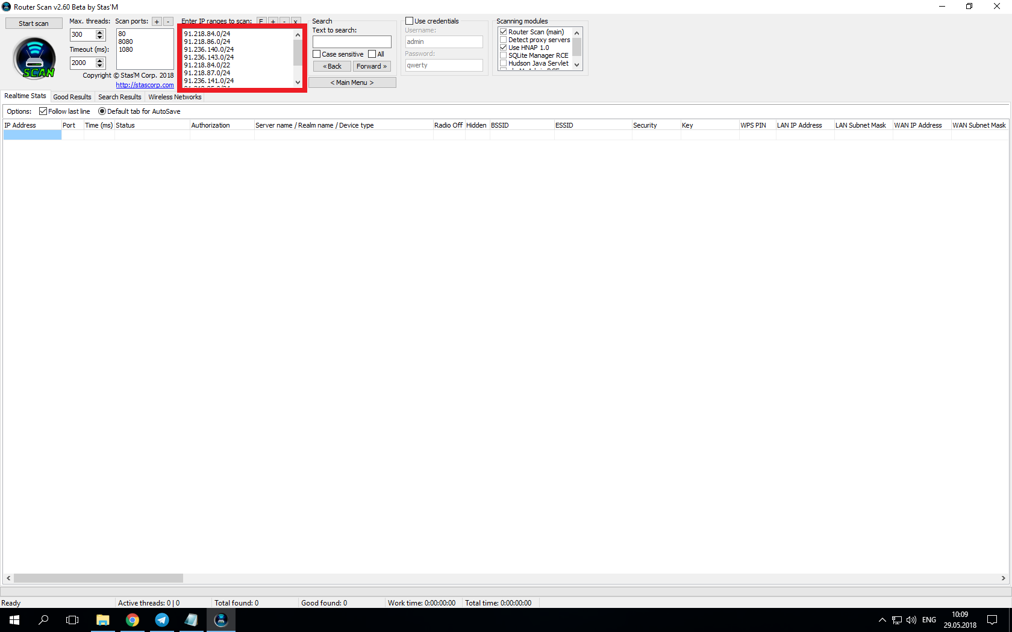This screenshot has height=632, width=1012.
Task: Click the Authorization column header
Action: [222, 125]
